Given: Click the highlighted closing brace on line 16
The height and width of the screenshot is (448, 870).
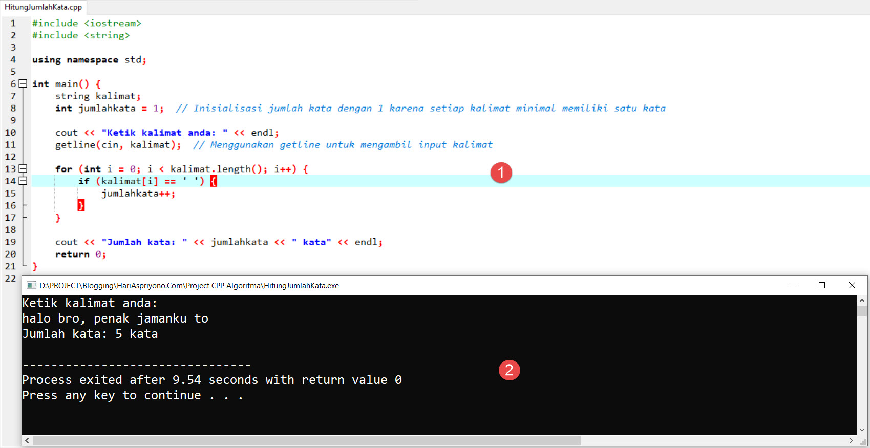Looking at the screenshot, I should (x=80, y=205).
